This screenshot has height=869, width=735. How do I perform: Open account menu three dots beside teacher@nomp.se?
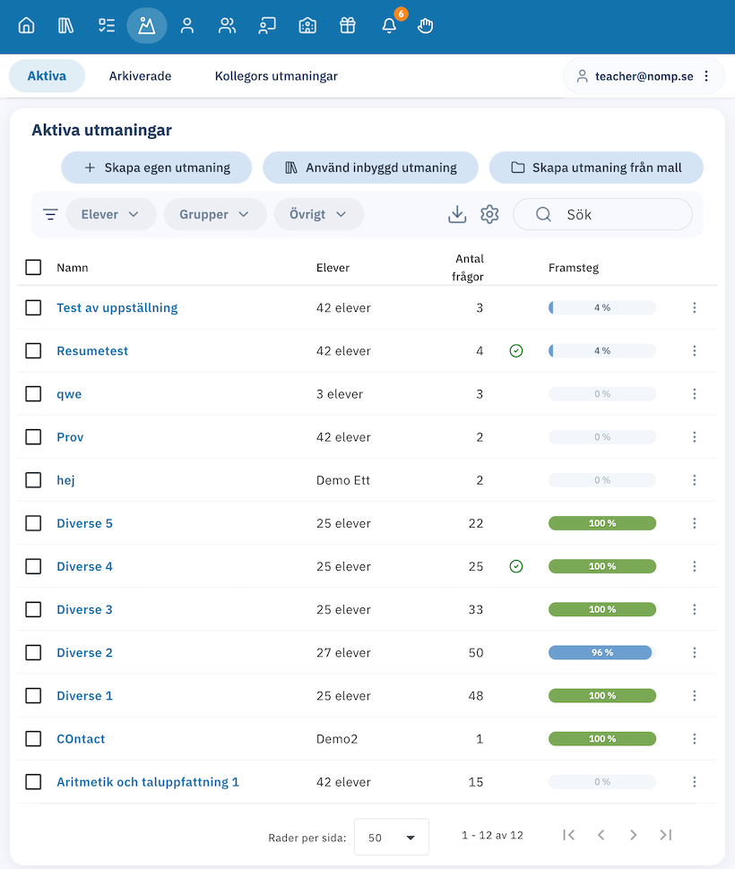coord(706,76)
